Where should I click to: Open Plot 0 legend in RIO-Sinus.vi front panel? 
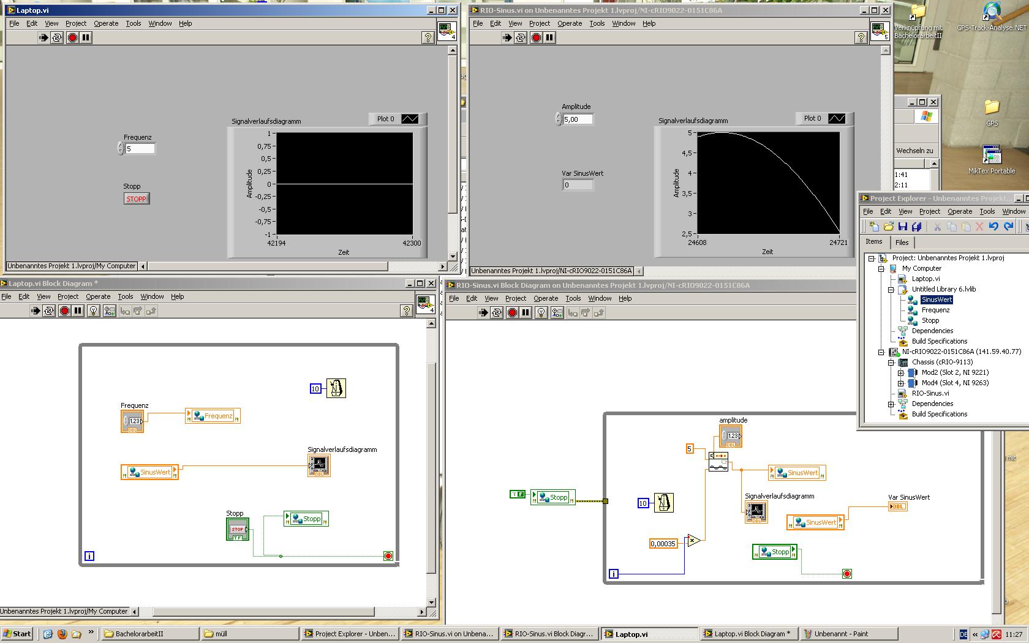(x=824, y=118)
